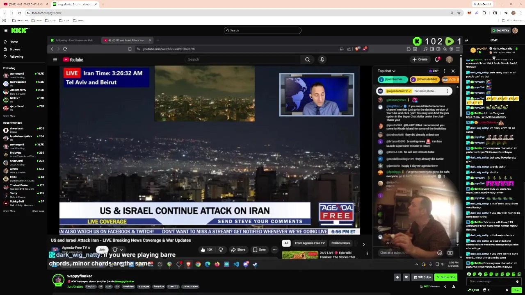
Task: Open the Kick user profile avatar
Action: pyautogui.click(x=515, y=30)
